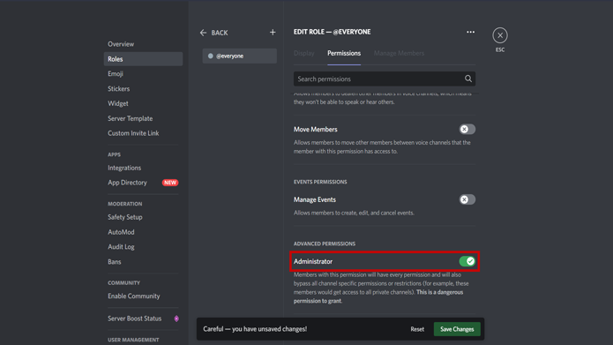
Task: Open the App Directory
Action: [x=143, y=183]
